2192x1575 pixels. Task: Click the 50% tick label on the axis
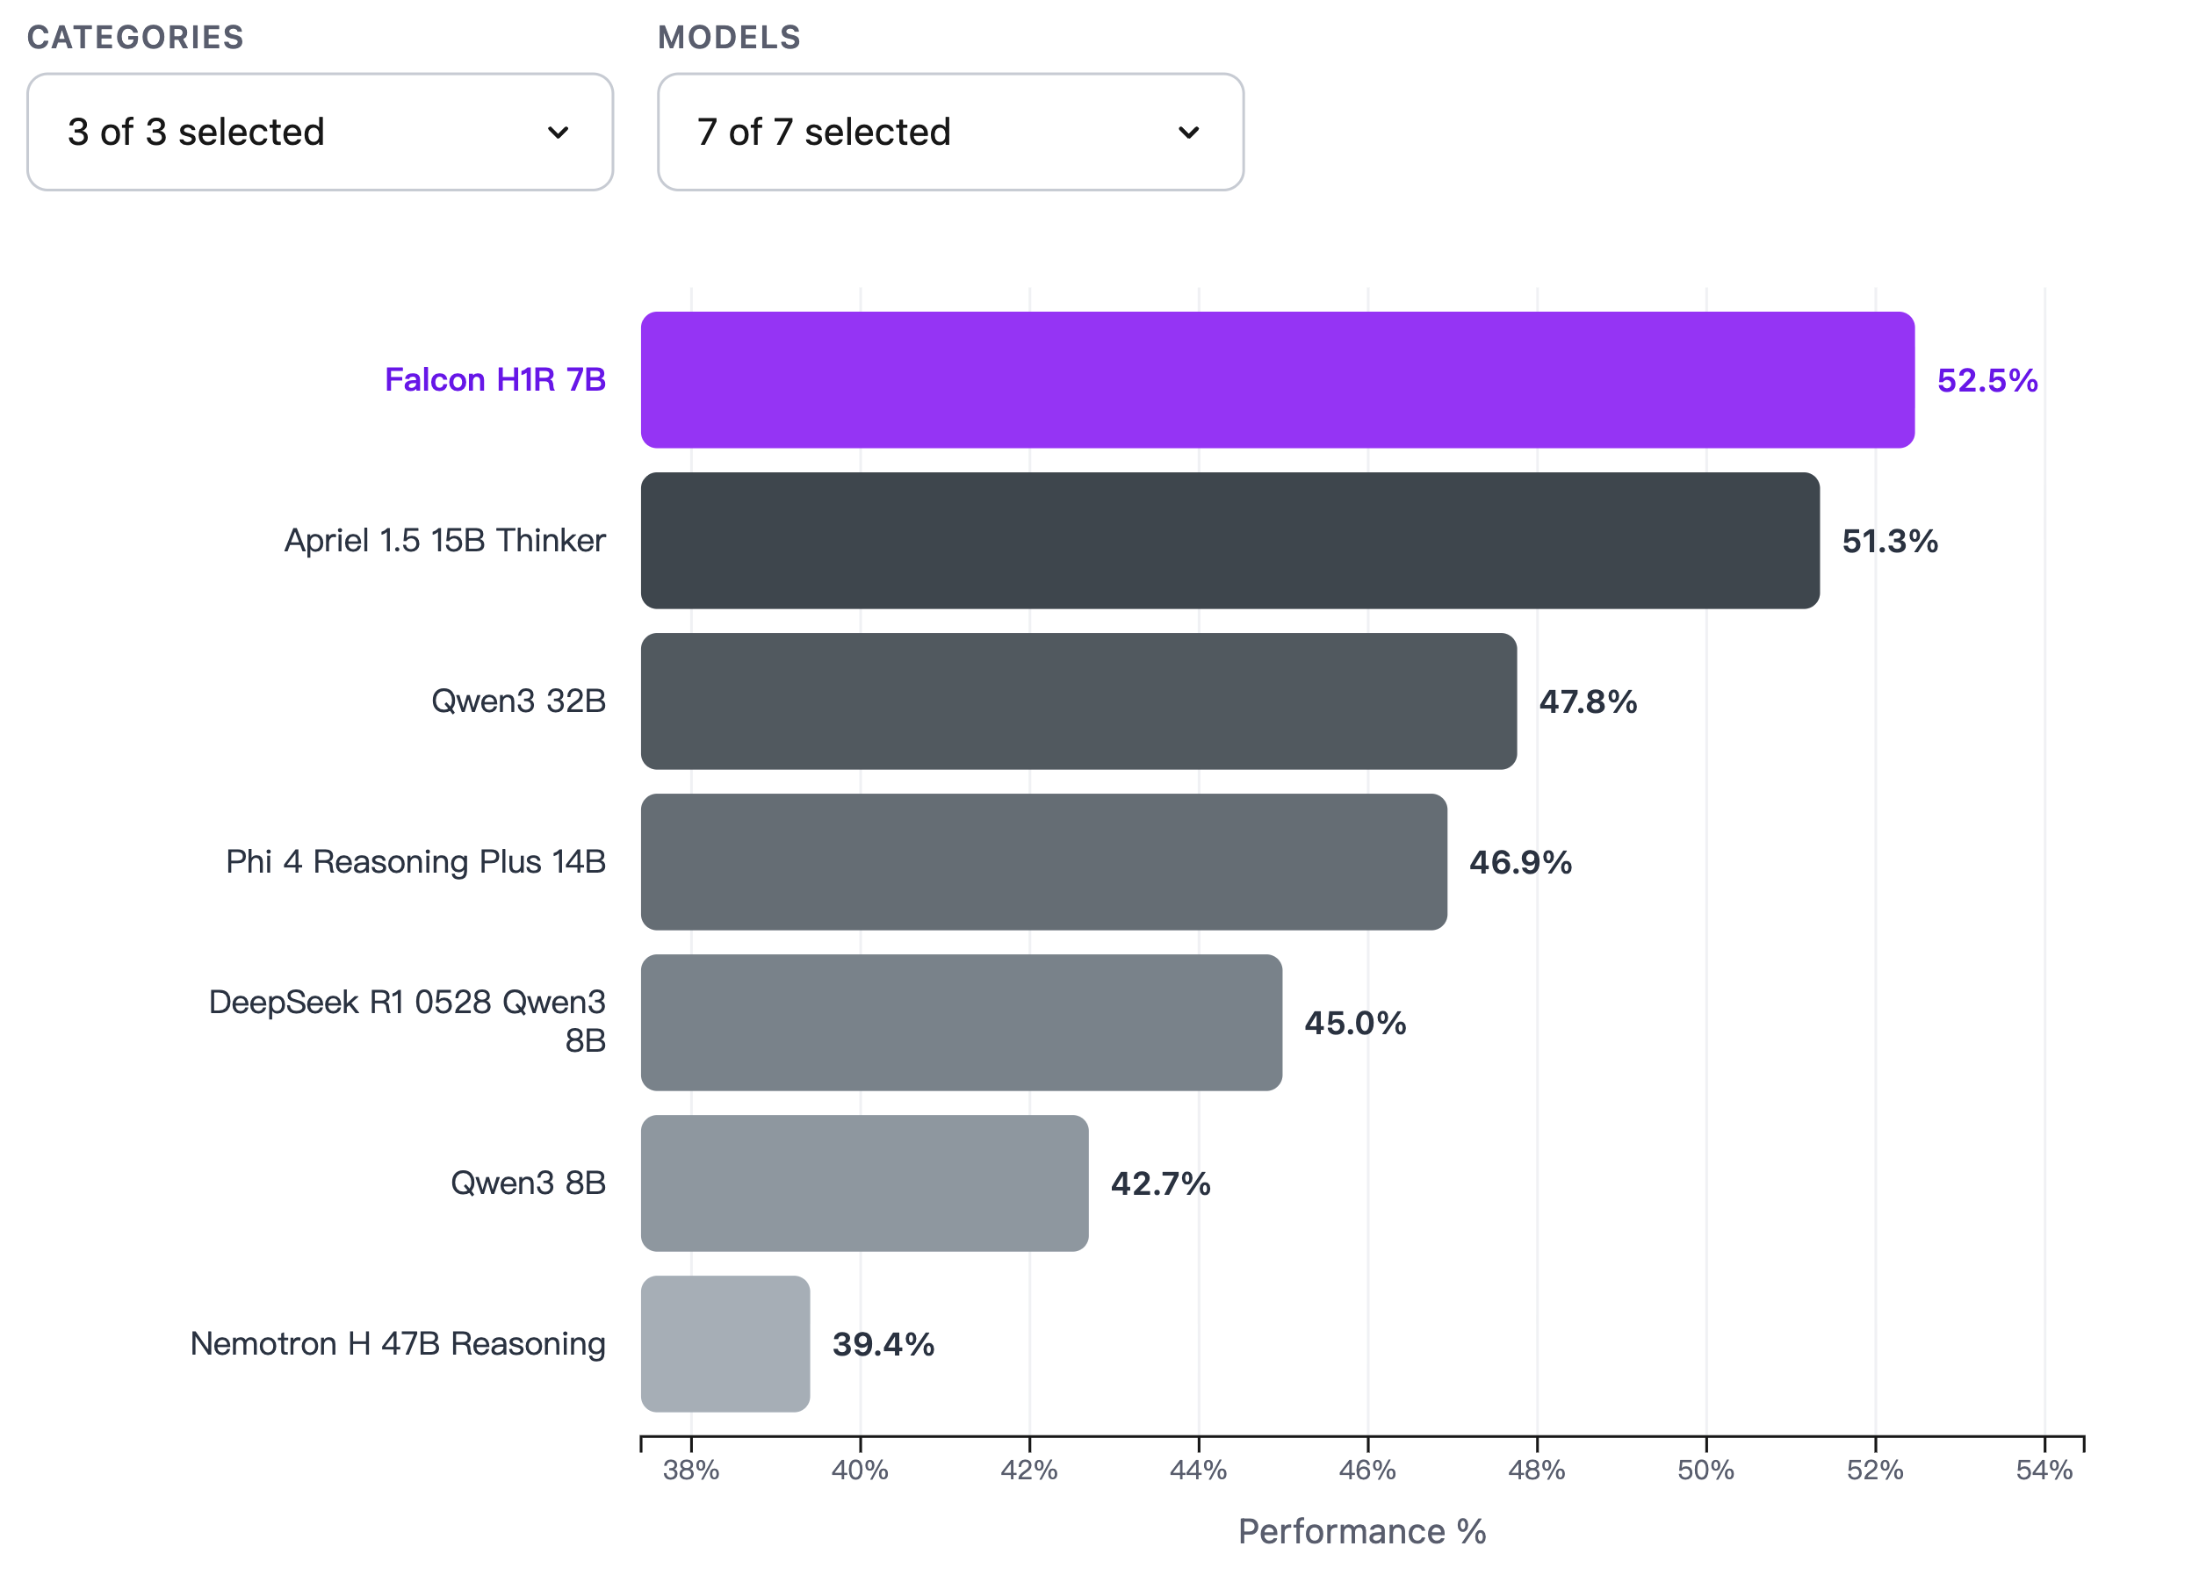1705,1470
